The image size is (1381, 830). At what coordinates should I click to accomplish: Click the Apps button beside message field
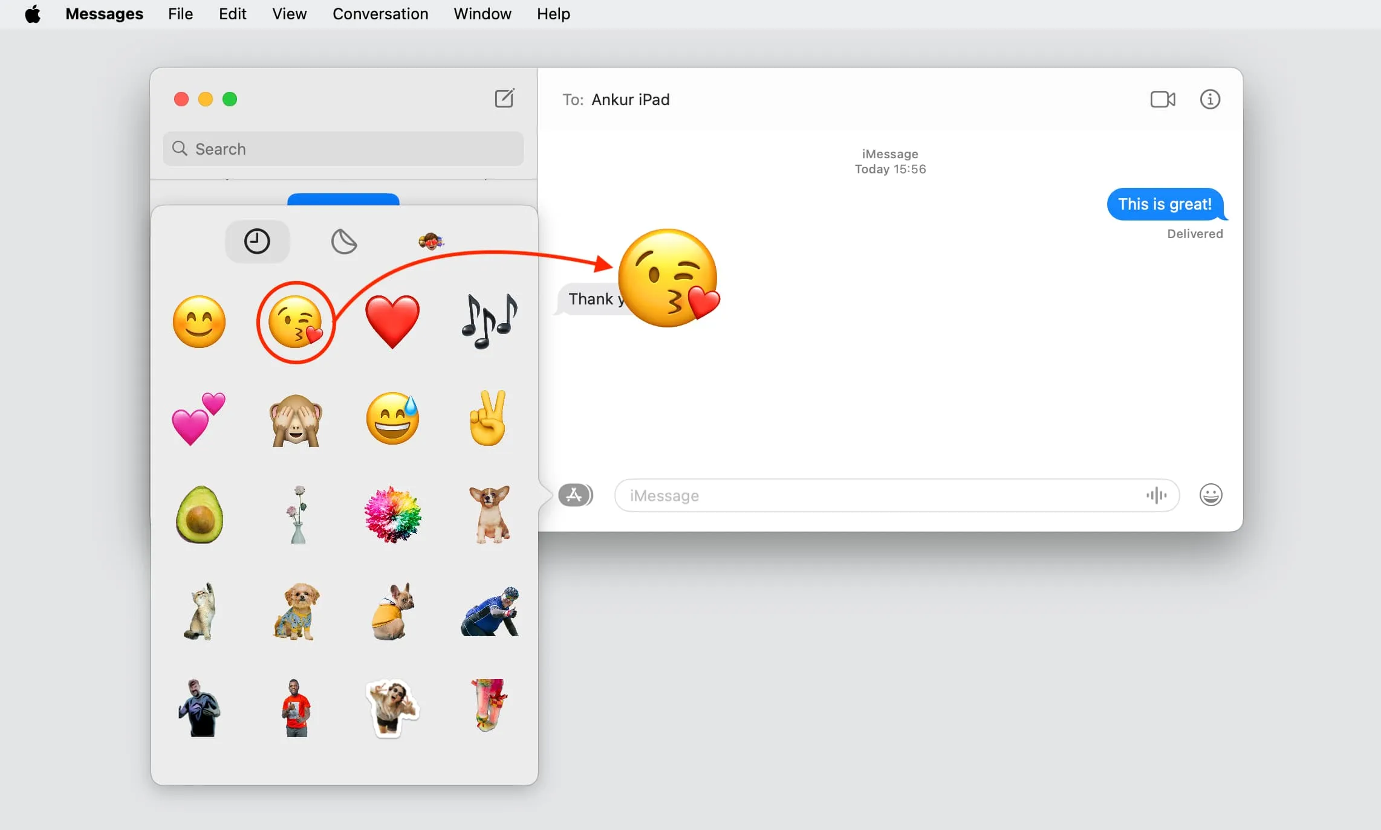[574, 495]
